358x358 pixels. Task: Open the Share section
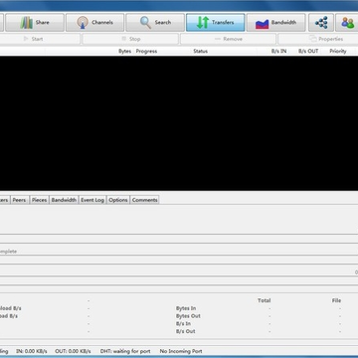pos(35,23)
